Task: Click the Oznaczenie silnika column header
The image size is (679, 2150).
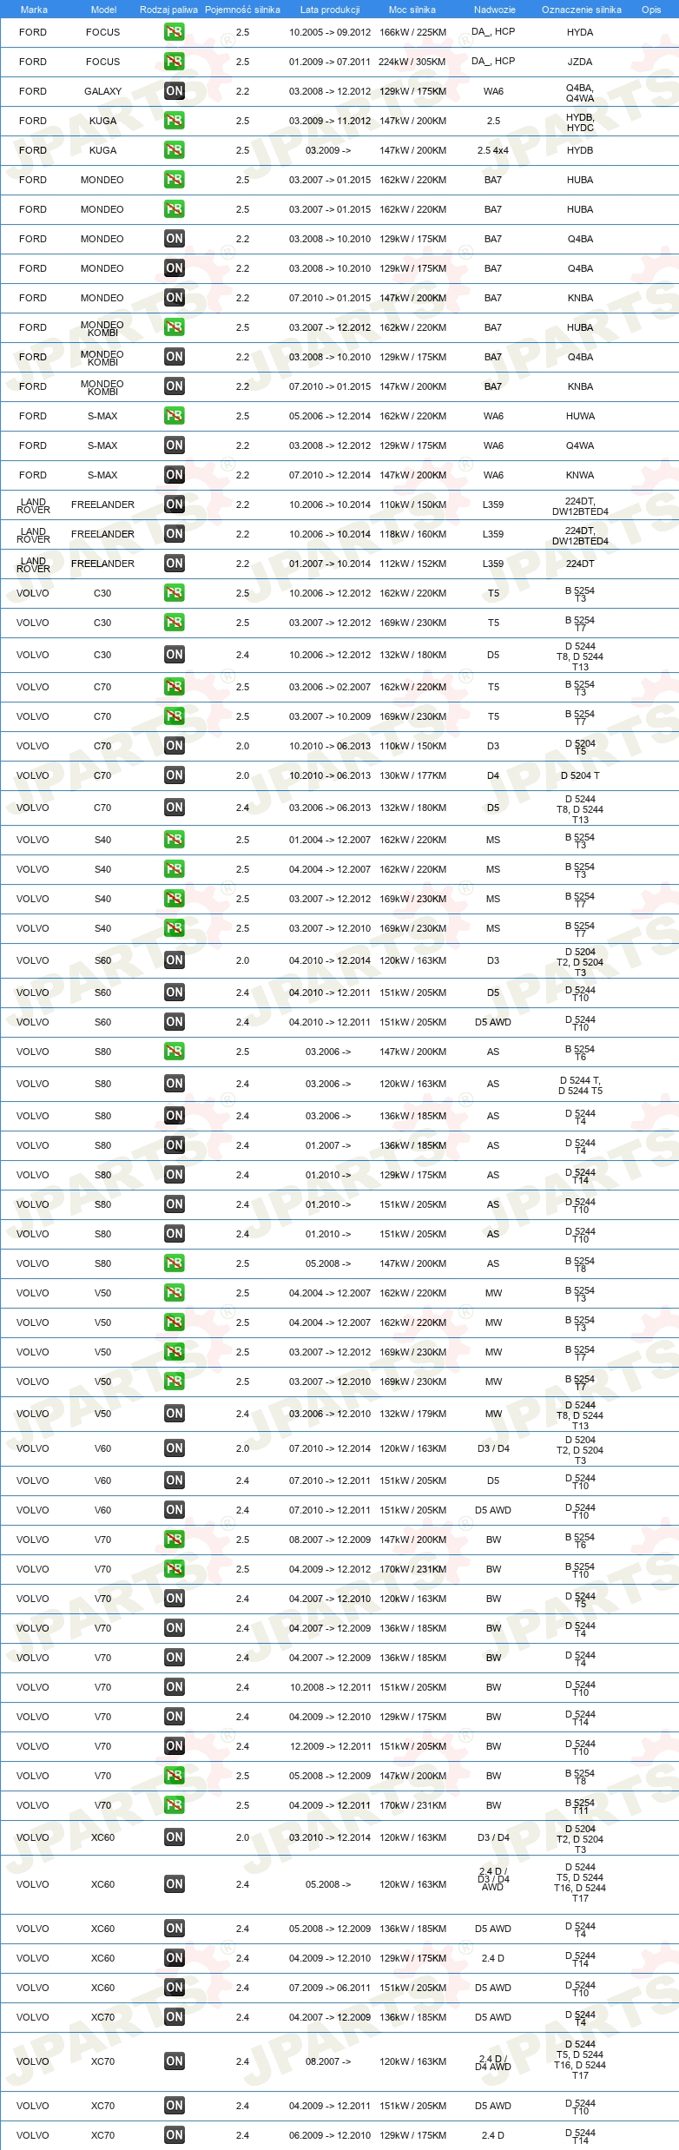Action: [581, 10]
